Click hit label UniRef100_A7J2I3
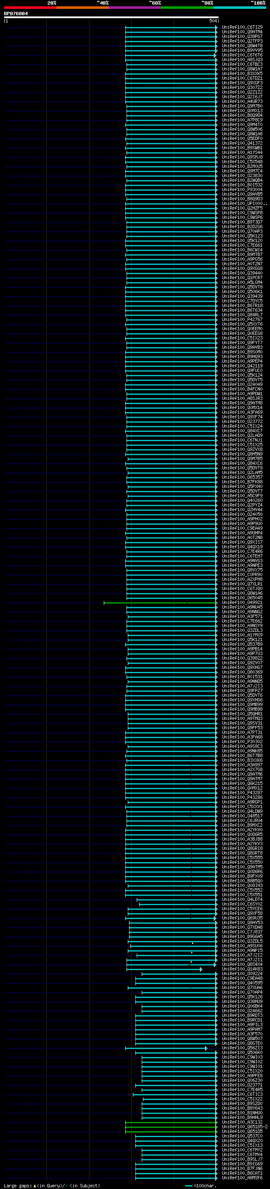 (x=242, y=686)
